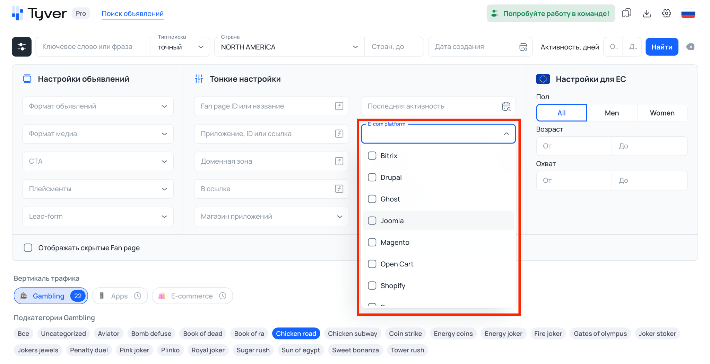The image size is (710, 364).
Task: Select Joker stoker subcategory
Action: point(657,334)
